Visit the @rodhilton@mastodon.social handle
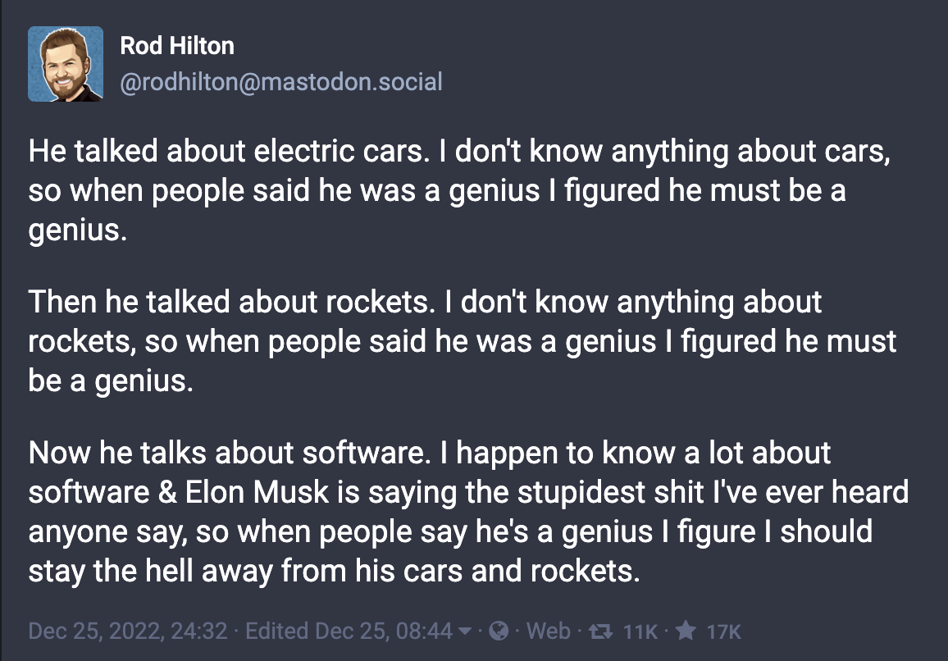 coord(281,82)
